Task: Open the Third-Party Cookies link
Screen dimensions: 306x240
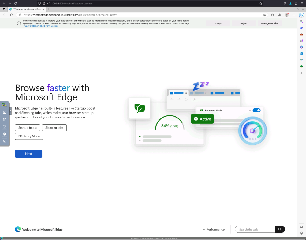Action: 49,26
